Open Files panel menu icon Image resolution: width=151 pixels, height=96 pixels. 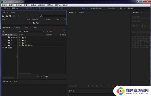tap(7, 12)
